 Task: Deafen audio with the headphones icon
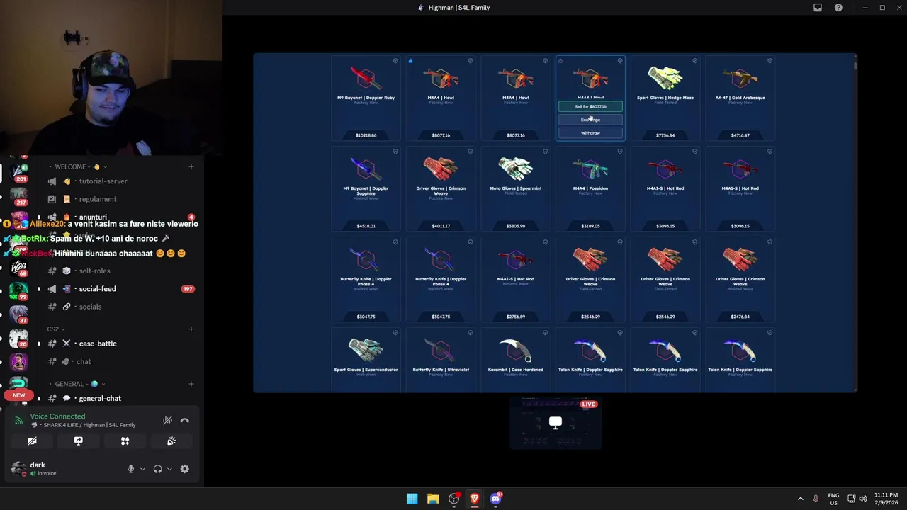157,469
